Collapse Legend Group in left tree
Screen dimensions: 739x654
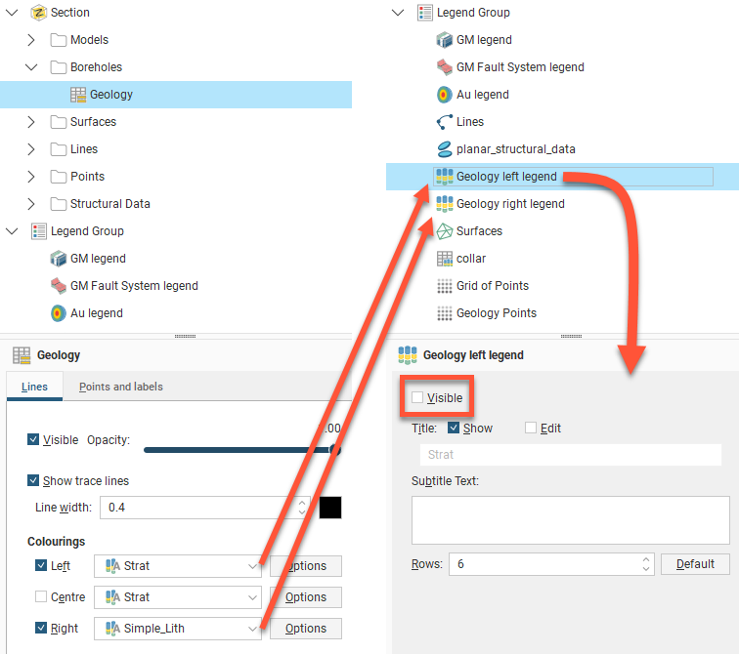point(13,231)
